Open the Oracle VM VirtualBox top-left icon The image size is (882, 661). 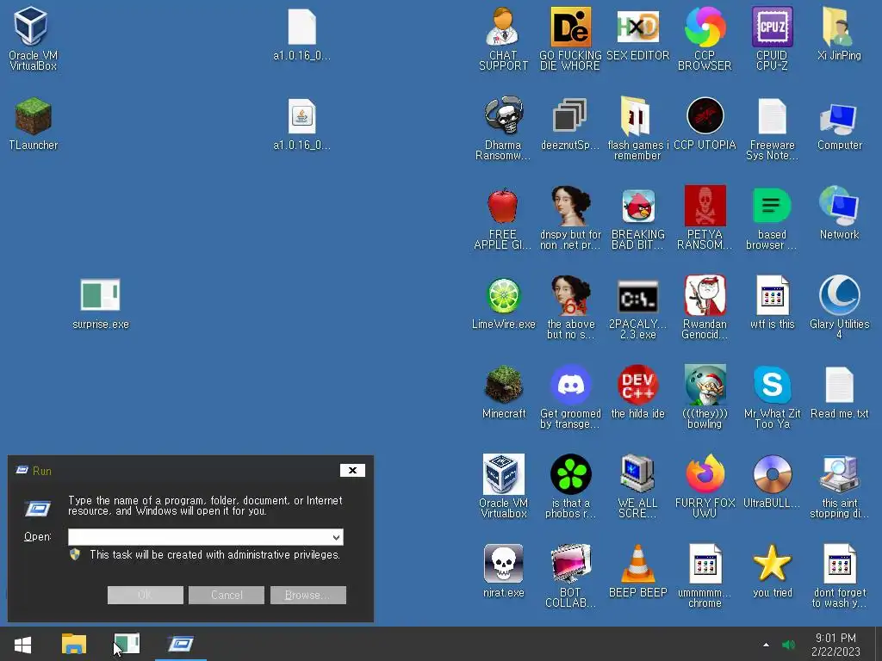31,27
